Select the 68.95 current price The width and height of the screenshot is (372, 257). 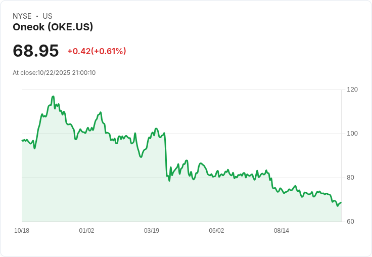click(36, 51)
